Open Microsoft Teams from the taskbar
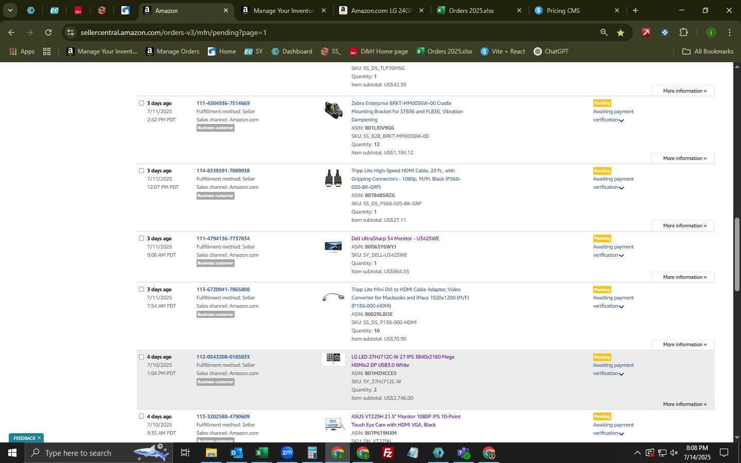Image resolution: width=741 pixels, height=463 pixels. [x=464, y=453]
